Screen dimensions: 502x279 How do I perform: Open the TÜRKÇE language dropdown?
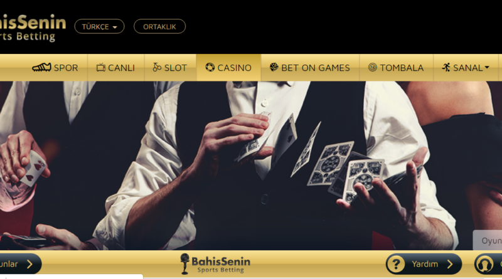tap(99, 26)
